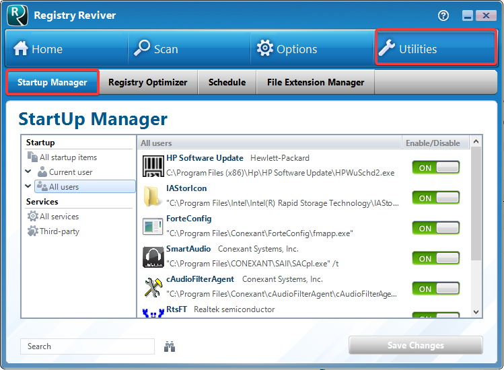504x370 pixels.
Task: Click the Third-party puzzle gear icon
Action: [x=32, y=231]
